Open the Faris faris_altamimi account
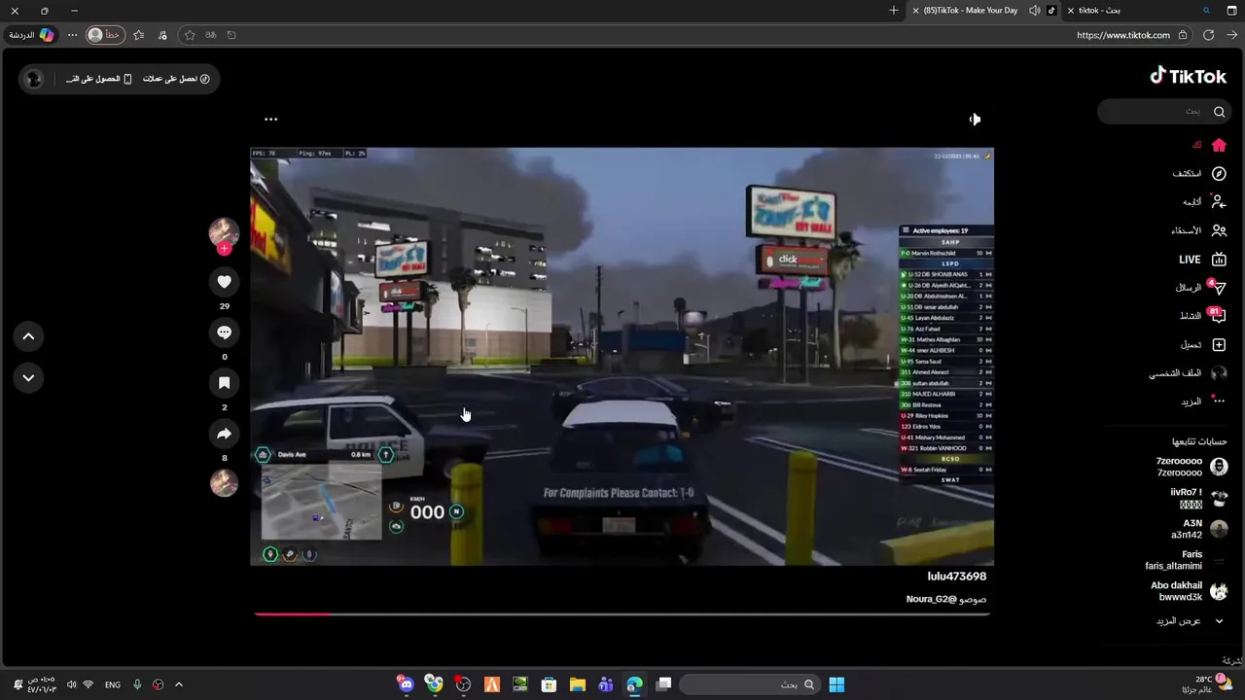Viewport: 1245px width, 700px height. coord(1186,560)
